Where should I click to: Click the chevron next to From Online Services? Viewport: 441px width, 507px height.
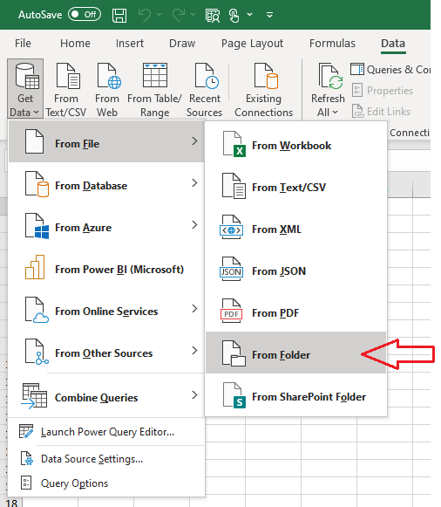(x=194, y=309)
